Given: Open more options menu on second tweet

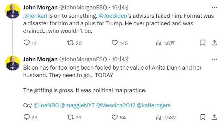Looking at the screenshot, I should [214, 59].
